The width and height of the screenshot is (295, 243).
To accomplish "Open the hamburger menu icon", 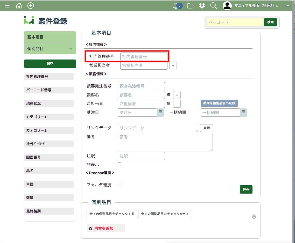I will 7,6.
